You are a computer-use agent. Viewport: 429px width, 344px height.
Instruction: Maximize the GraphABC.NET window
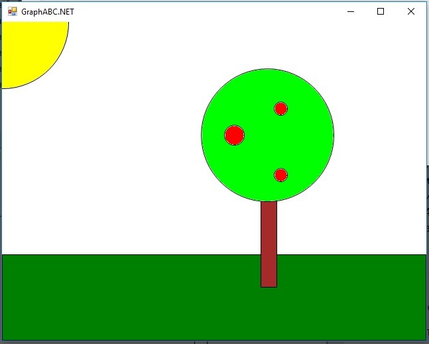click(x=381, y=11)
